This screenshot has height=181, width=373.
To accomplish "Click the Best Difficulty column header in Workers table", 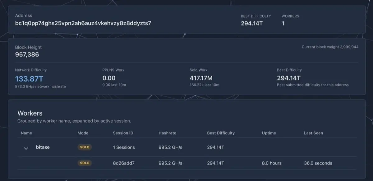I will point(221,133).
